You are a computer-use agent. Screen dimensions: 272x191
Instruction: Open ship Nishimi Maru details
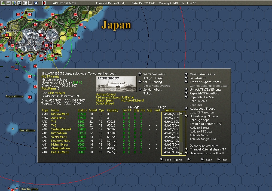tap(59, 144)
